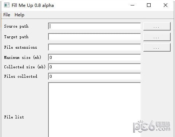Browse for Source path with ellipsis button
The image size is (175, 137).
tap(157, 26)
